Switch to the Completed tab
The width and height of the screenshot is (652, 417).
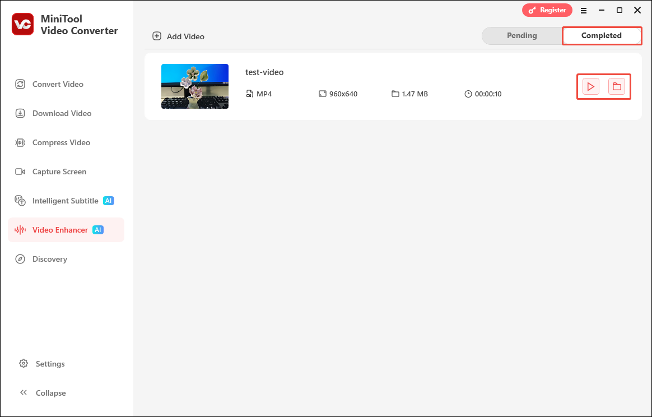[602, 35]
